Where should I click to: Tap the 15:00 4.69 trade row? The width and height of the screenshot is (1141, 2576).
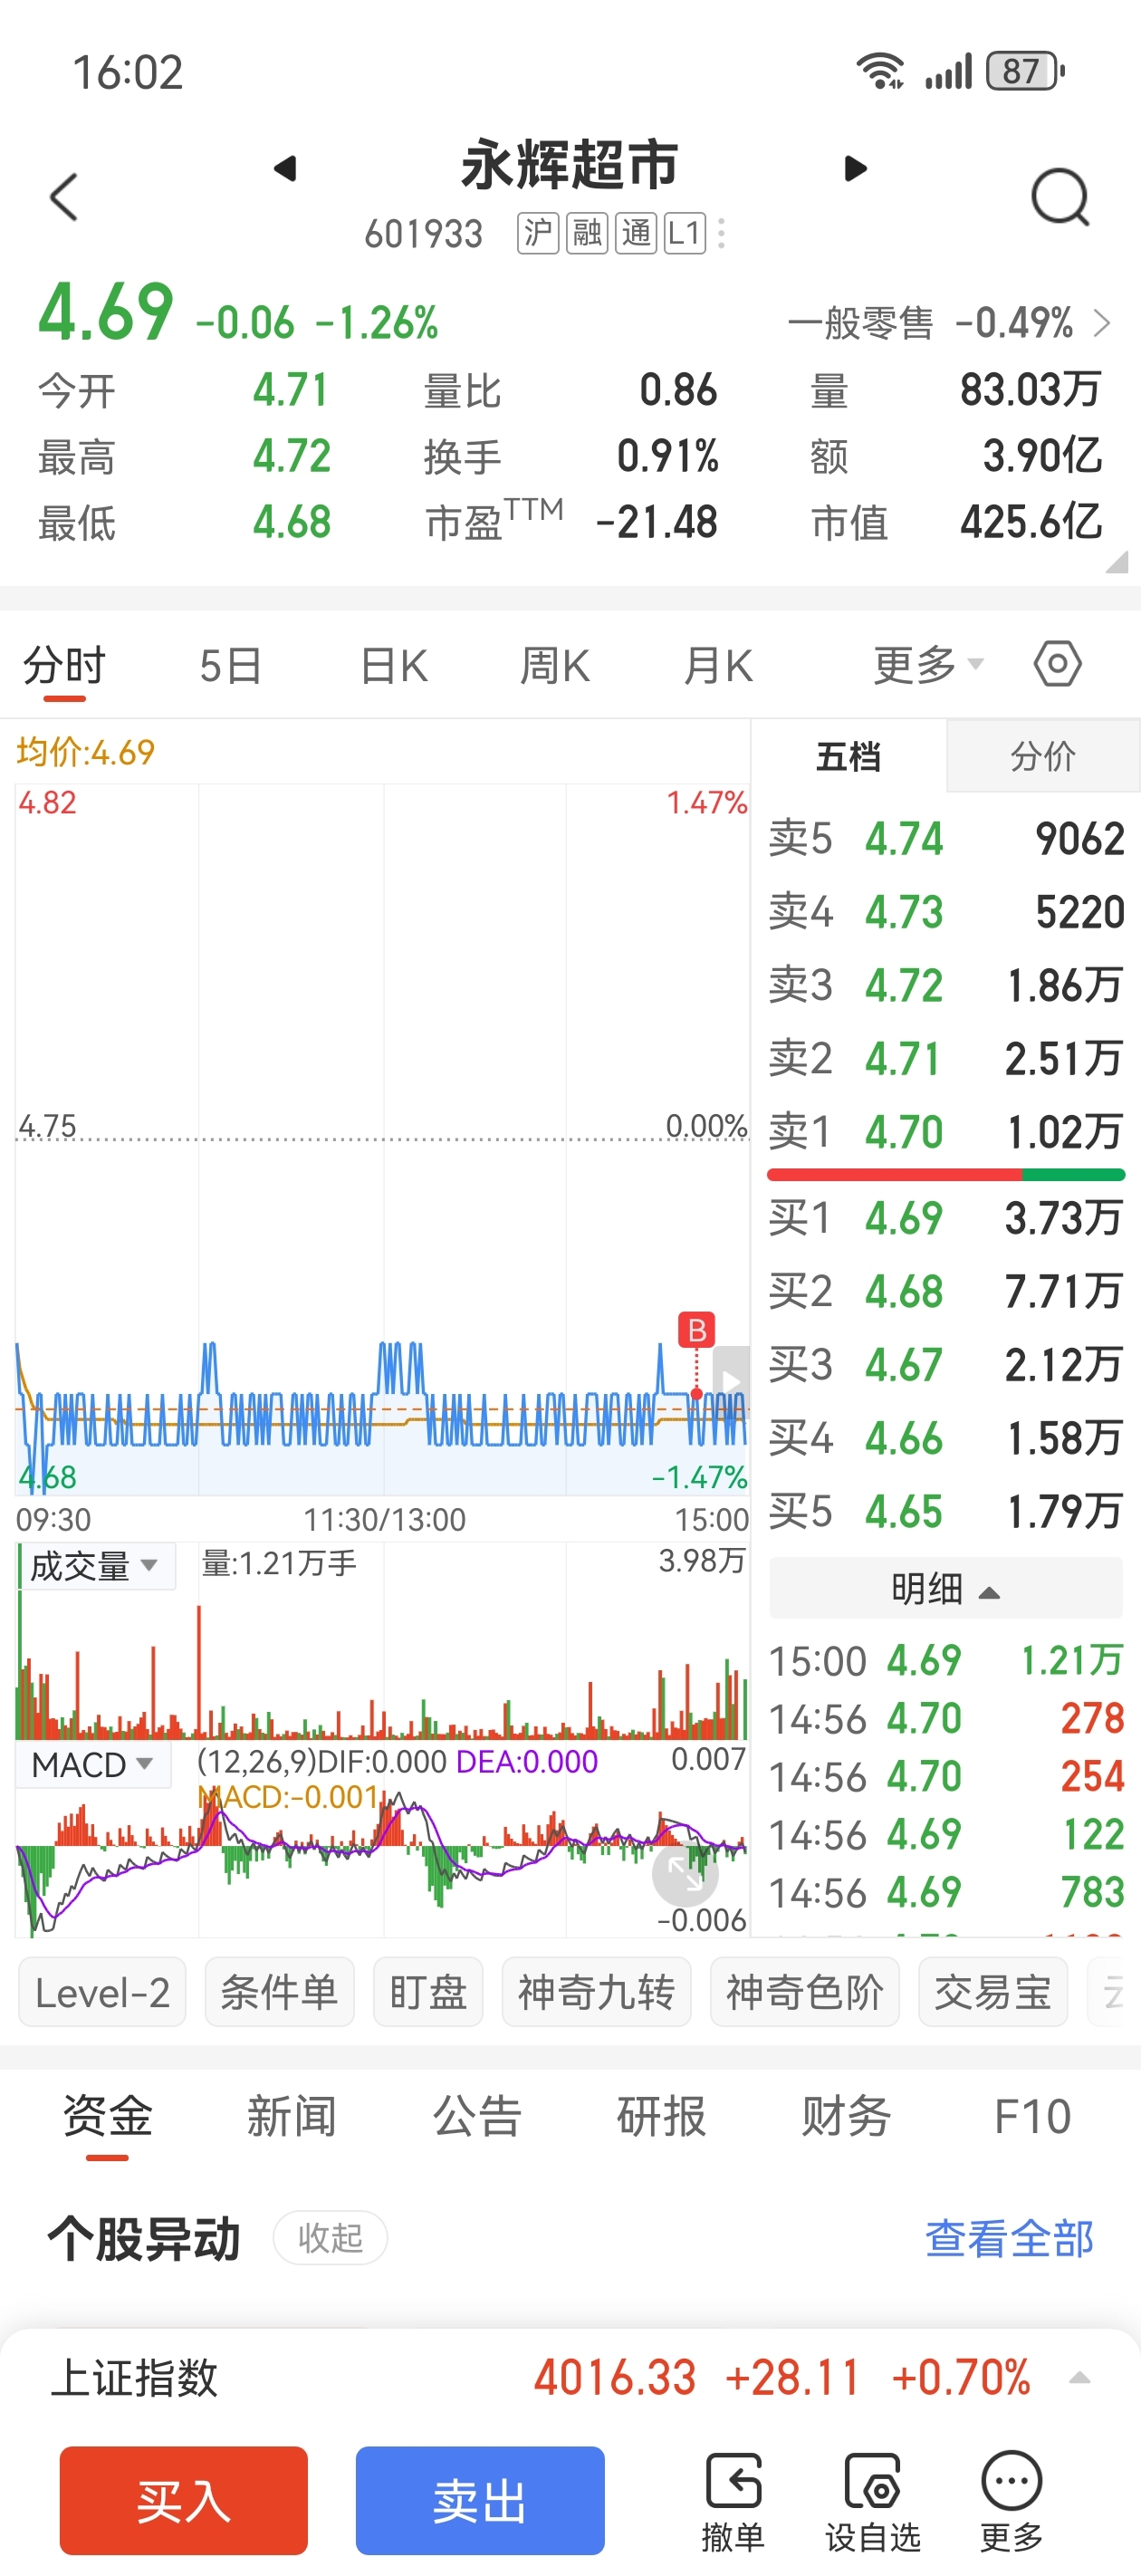(945, 1661)
